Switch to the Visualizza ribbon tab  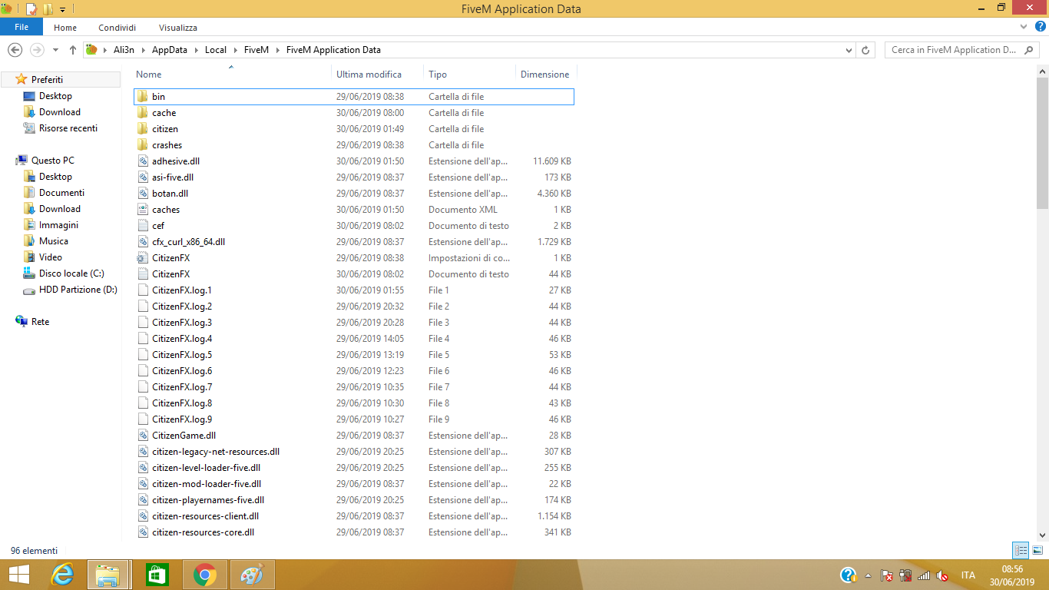[x=178, y=28]
